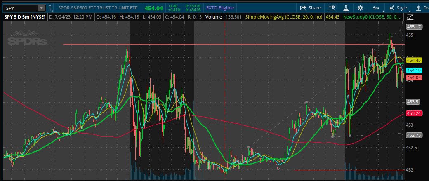Click the yellow 454.43 price axis bubble
Screen dimensions: 429x181
[414, 60]
